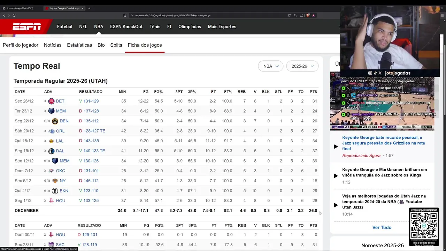
Task: Play the Jazz sobre os Kings video
Action: click(x=336, y=176)
